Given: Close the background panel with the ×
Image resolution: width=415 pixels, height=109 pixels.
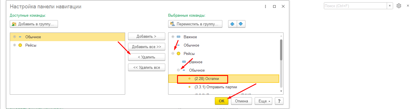Looking at the screenshot, I should tap(408, 6).
